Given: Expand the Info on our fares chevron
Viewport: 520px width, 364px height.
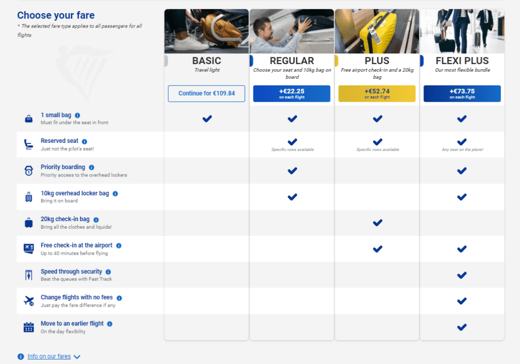Looking at the screenshot, I should point(77,357).
